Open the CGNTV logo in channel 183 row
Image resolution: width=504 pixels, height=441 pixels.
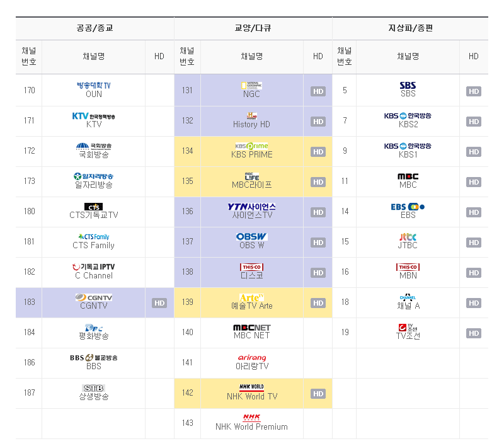tap(93, 297)
